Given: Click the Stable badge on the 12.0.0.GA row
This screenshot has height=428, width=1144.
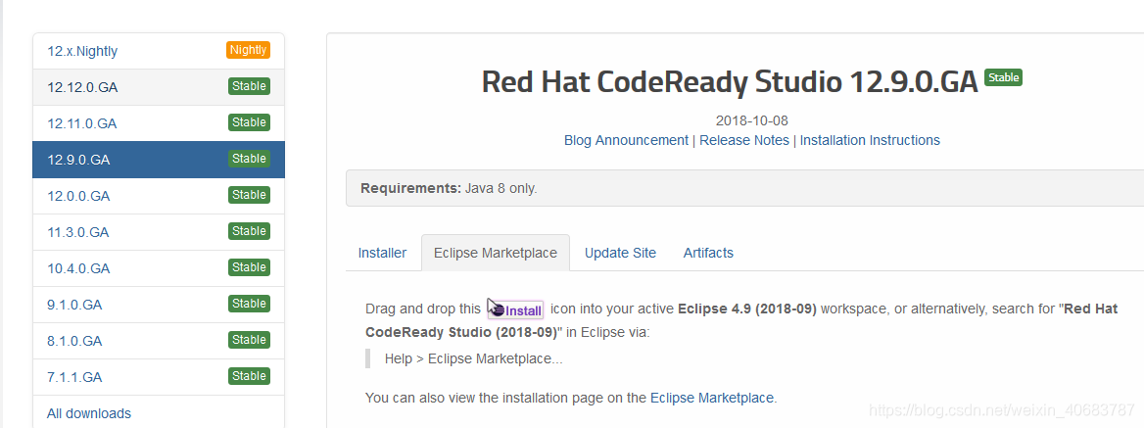Looking at the screenshot, I should (x=249, y=196).
